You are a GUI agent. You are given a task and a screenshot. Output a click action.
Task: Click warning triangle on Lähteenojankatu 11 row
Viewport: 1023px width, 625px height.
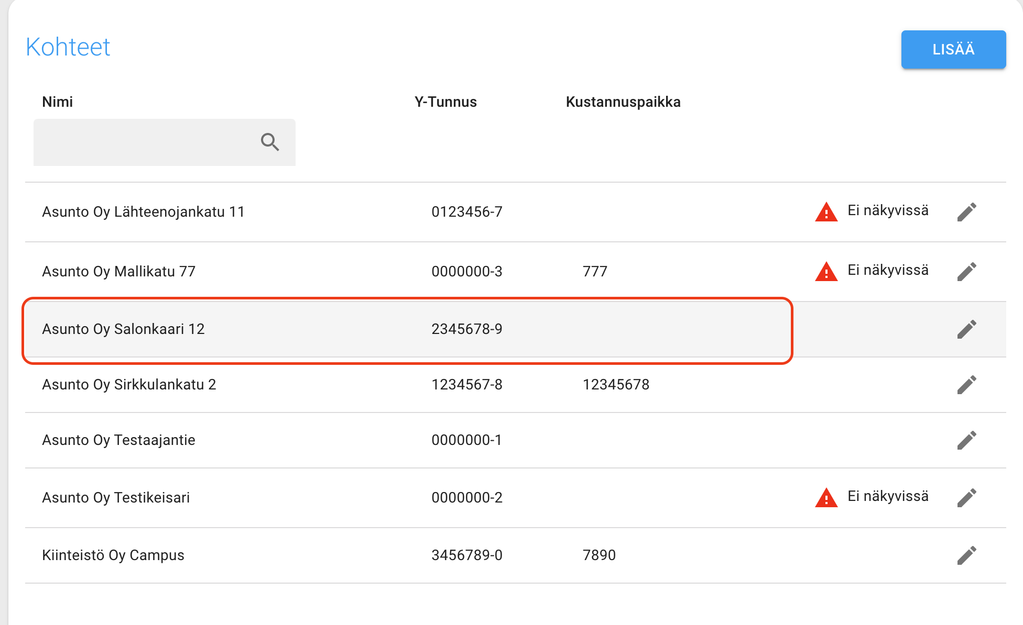pyautogui.click(x=826, y=212)
